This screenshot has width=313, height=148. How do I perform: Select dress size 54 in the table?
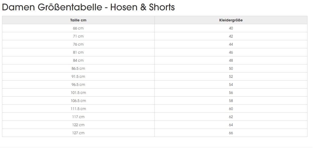(x=231, y=85)
